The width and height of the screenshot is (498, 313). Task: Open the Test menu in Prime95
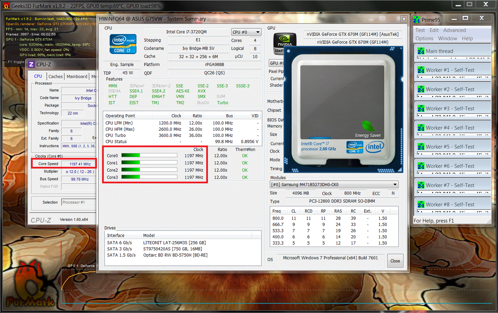(x=420, y=30)
